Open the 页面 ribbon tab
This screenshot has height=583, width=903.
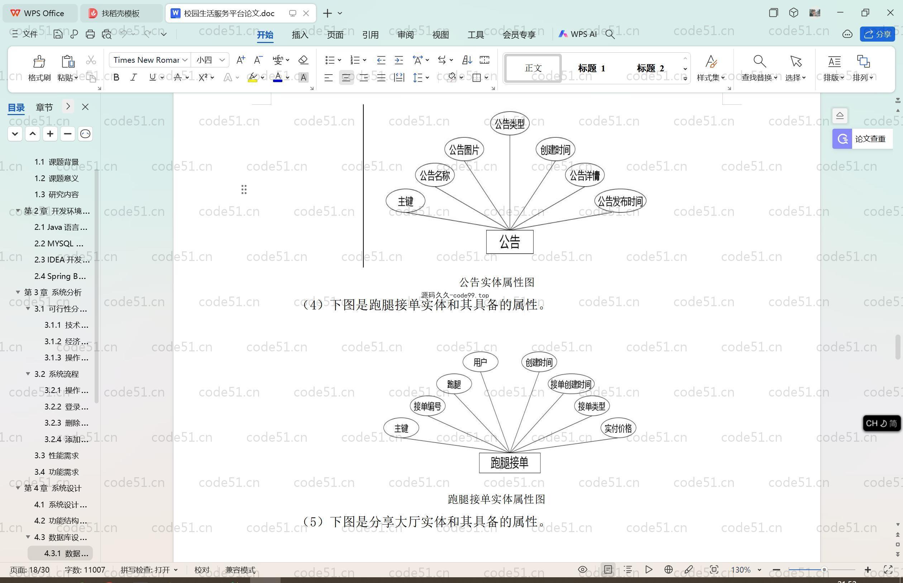coord(335,34)
